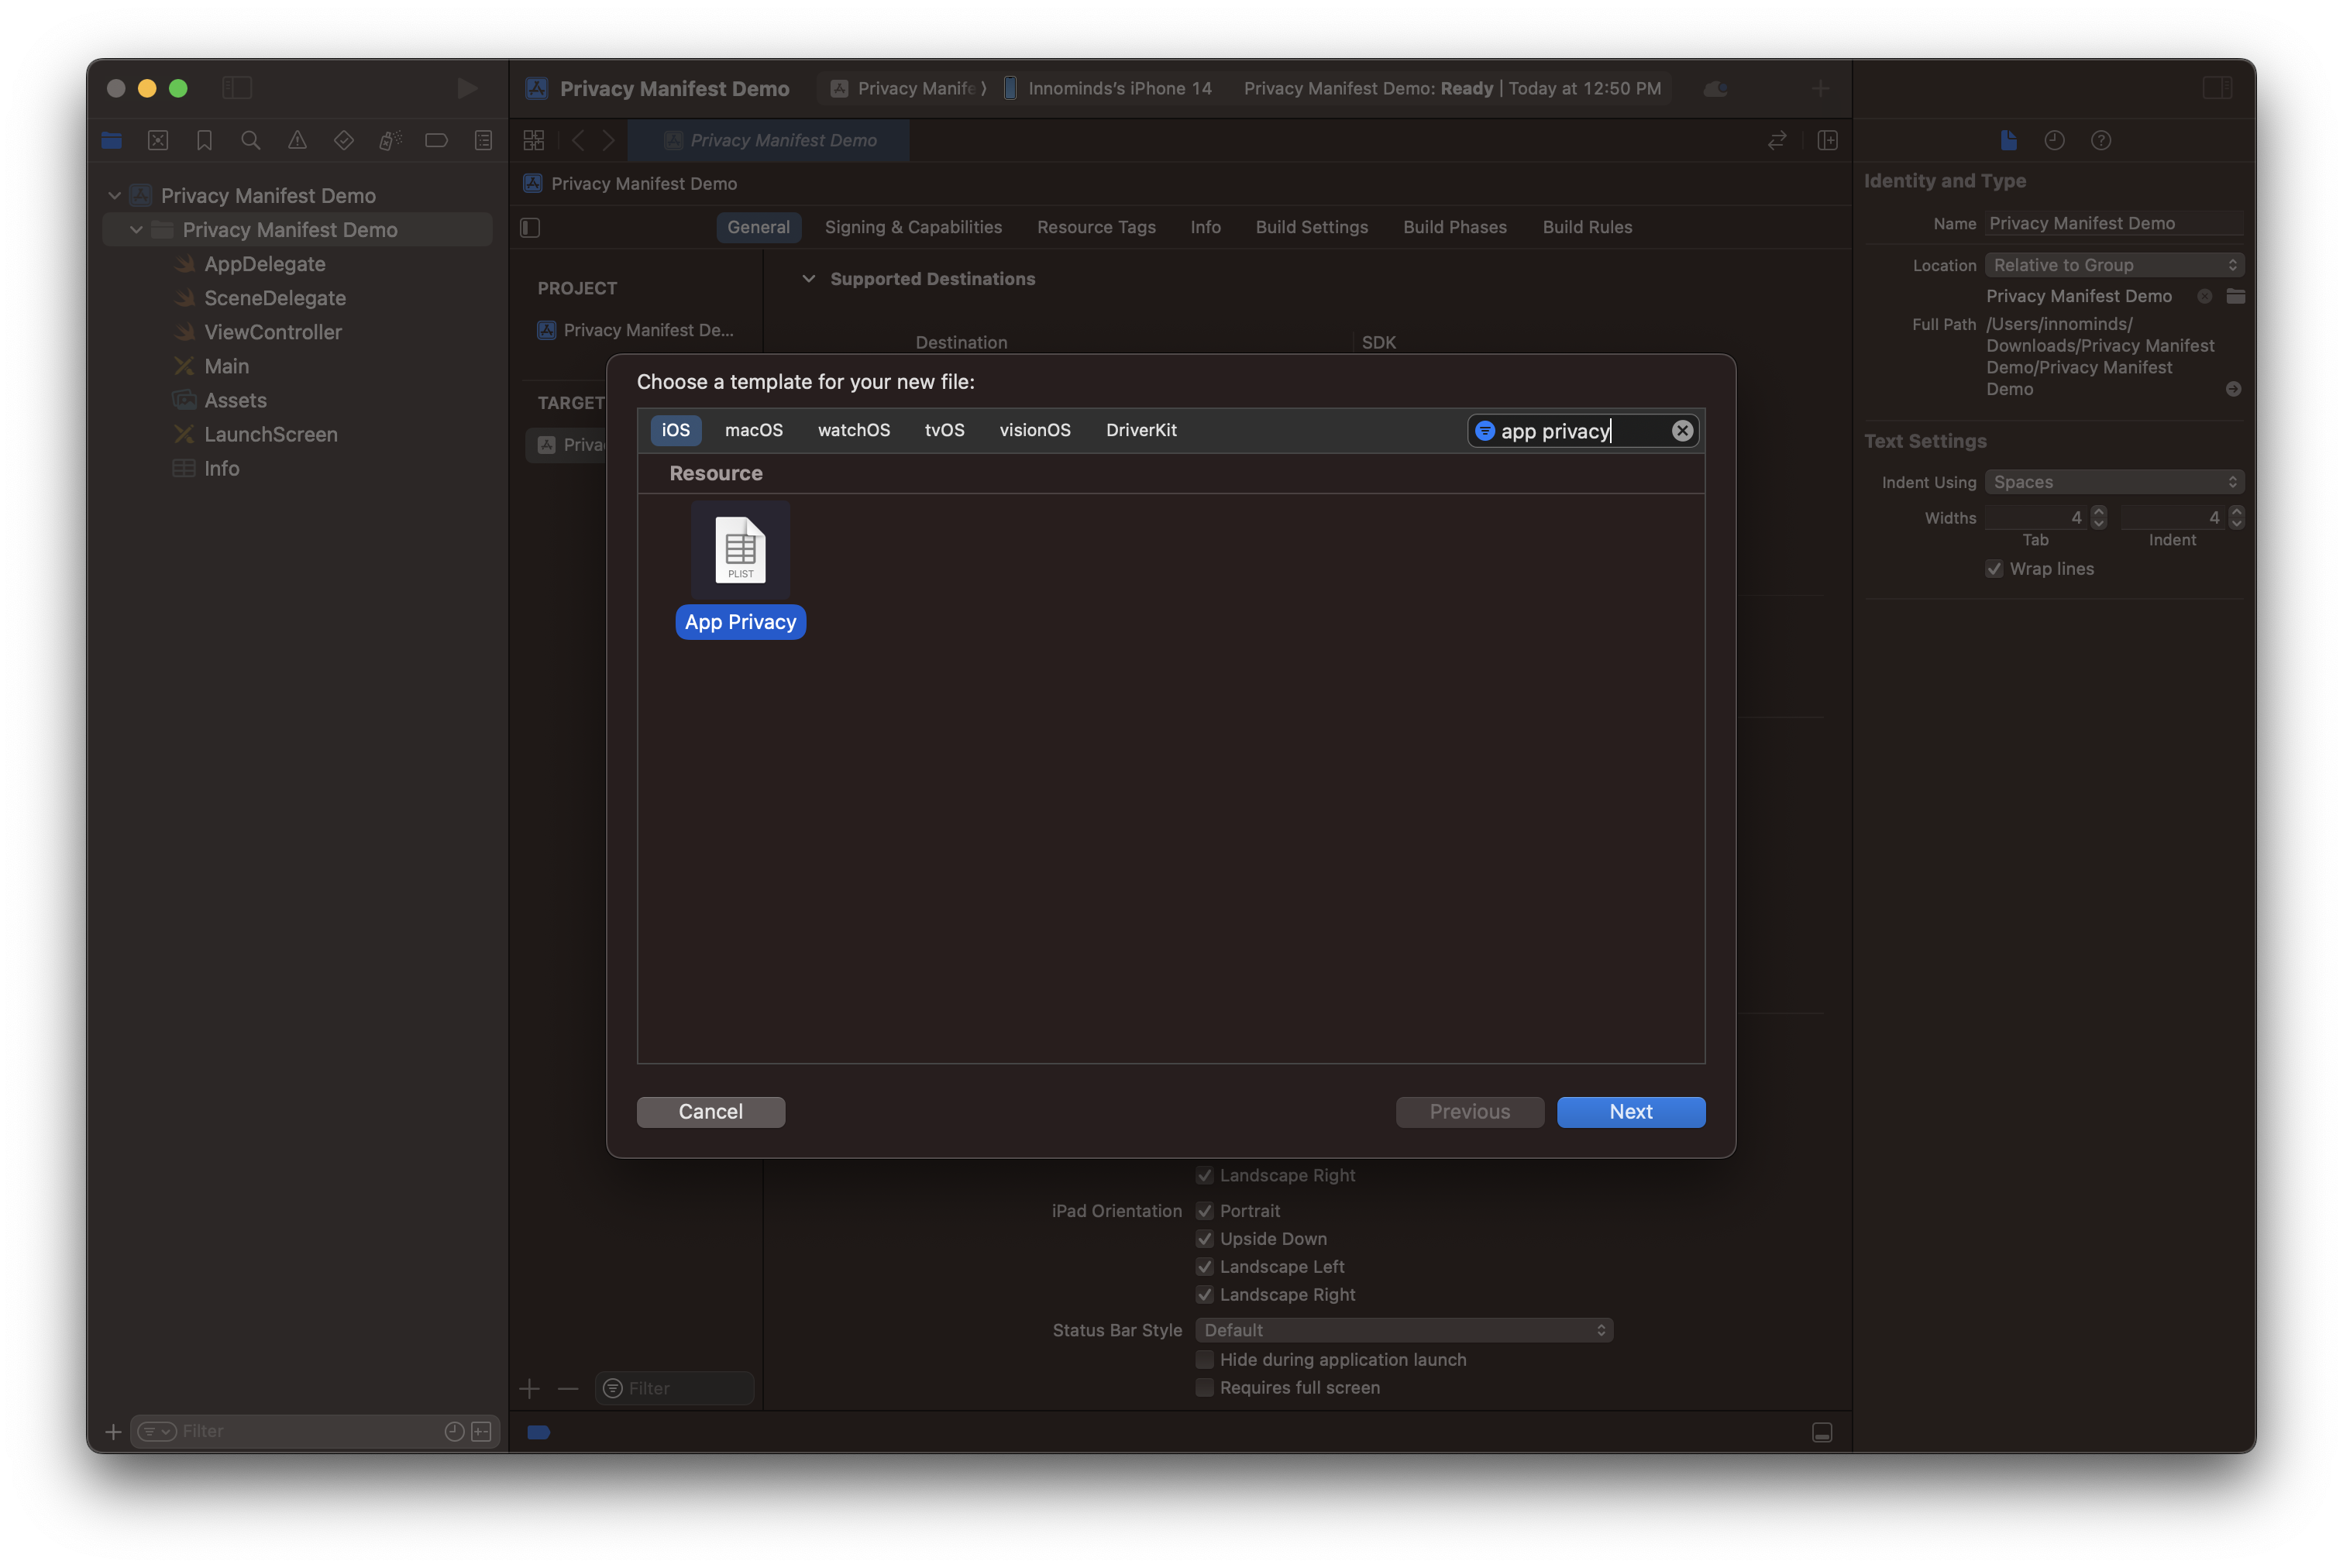2343x1568 pixels.
Task: Open the Status Bar Style dropdown
Action: [1403, 1330]
